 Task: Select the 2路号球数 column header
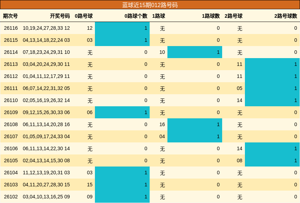[286, 16]
